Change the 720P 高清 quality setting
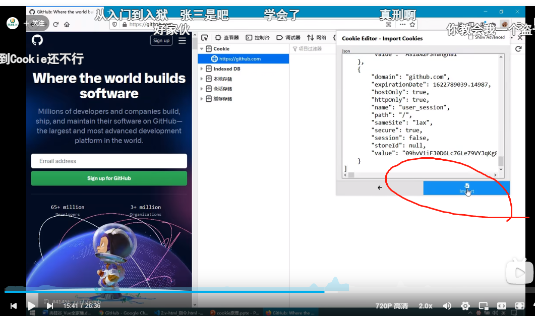The width and height of the screenshot is (535, 316). pos(391,306)
